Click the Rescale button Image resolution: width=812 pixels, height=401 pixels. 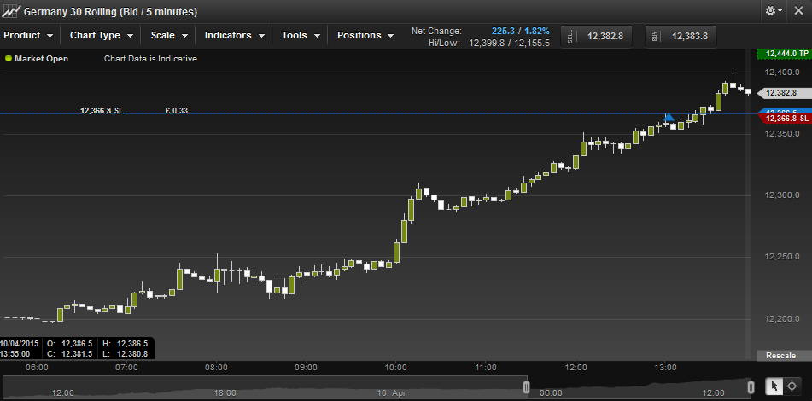click(x=780, y=355)
